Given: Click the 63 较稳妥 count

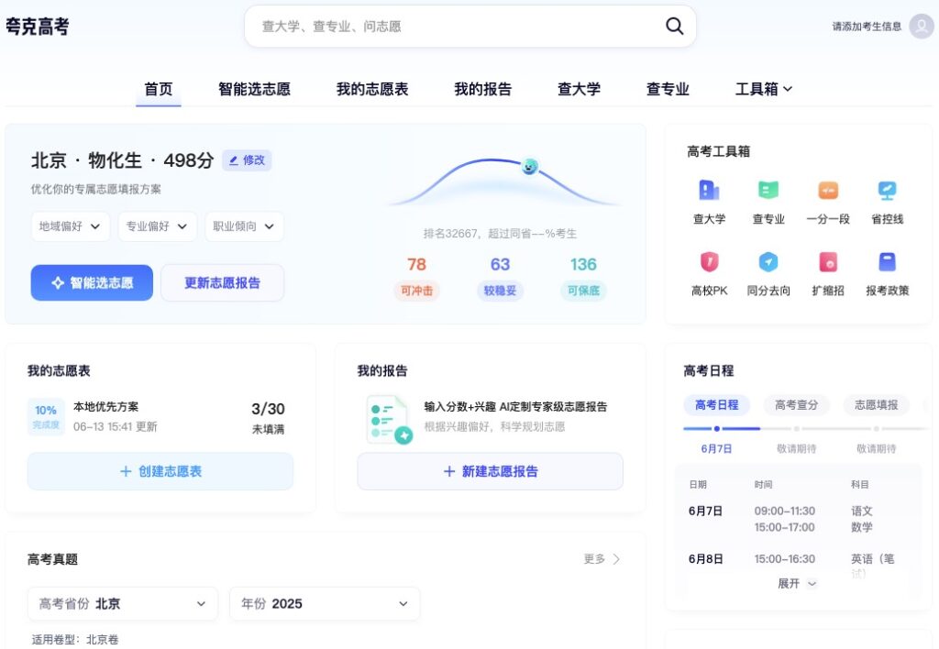Looking at the screenshot, I should tap(500, 277).
